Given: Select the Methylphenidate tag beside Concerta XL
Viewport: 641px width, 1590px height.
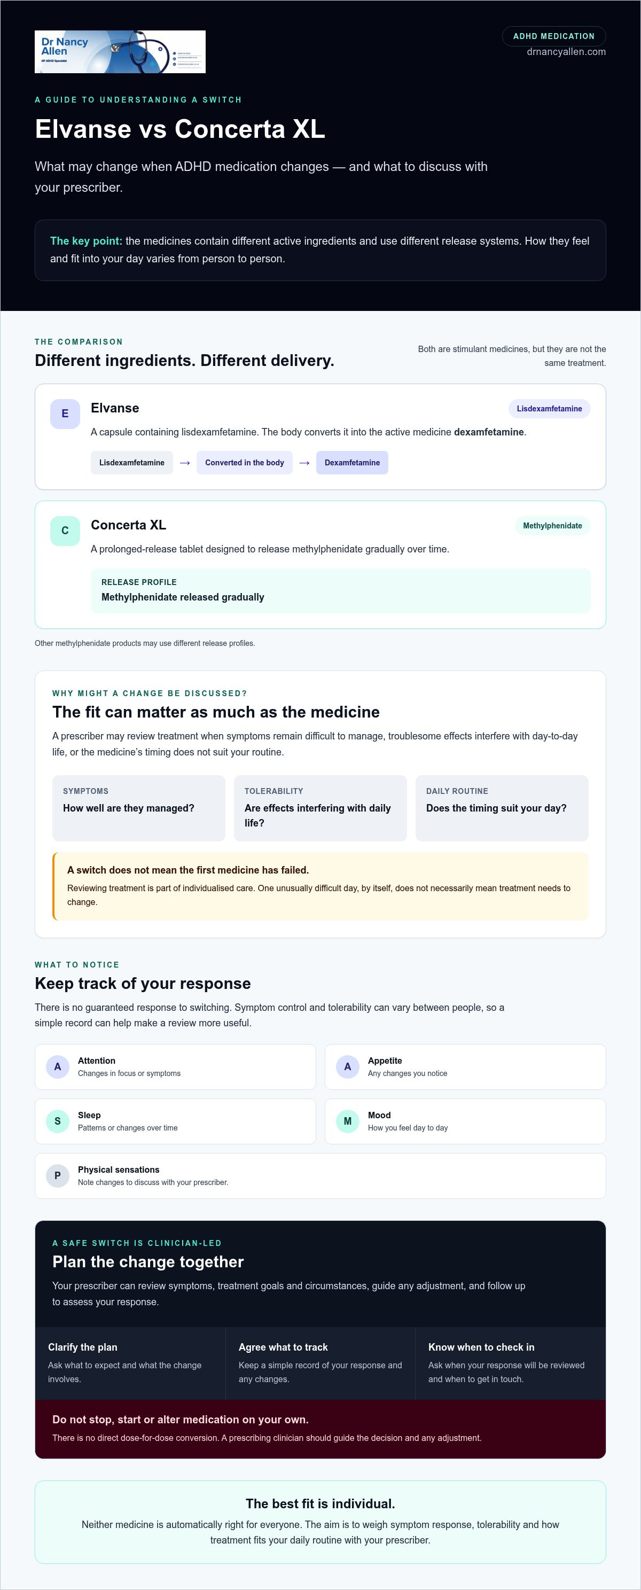Looking at the screenshot, I should pos(552,526).
